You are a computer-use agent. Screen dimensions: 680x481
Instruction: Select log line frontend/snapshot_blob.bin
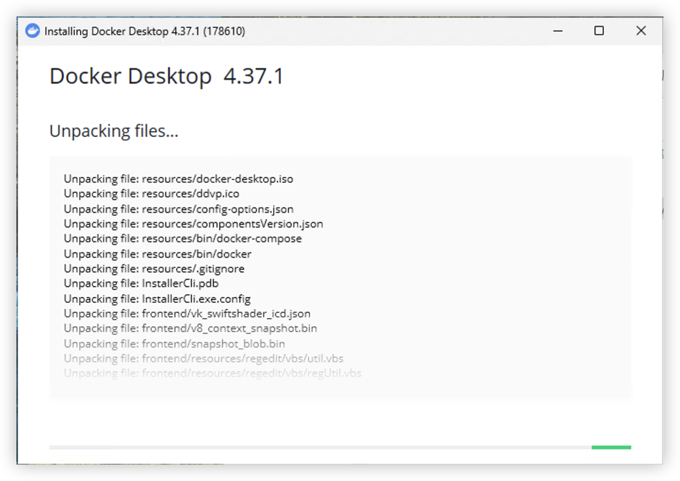click(174, 343)
